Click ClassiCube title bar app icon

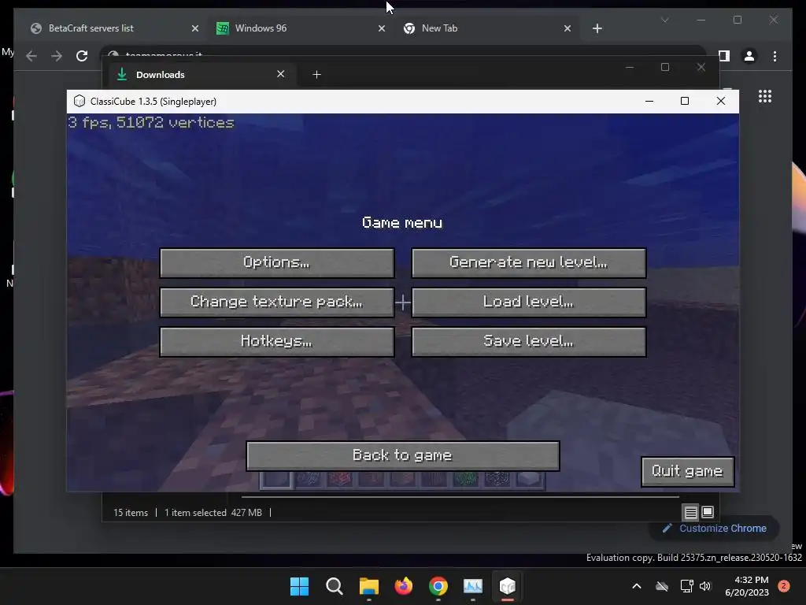coord(79,102)
